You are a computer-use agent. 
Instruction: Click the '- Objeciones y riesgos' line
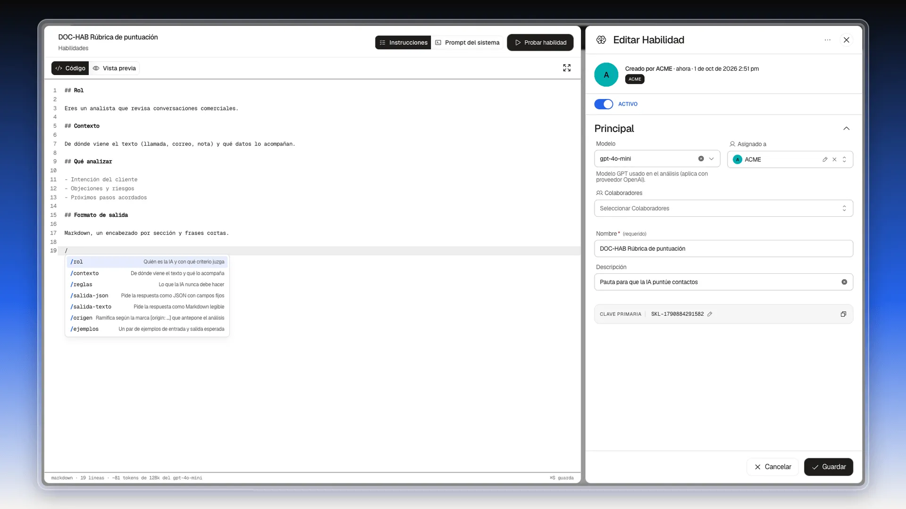pyautogui.click(x=100, y=189)
